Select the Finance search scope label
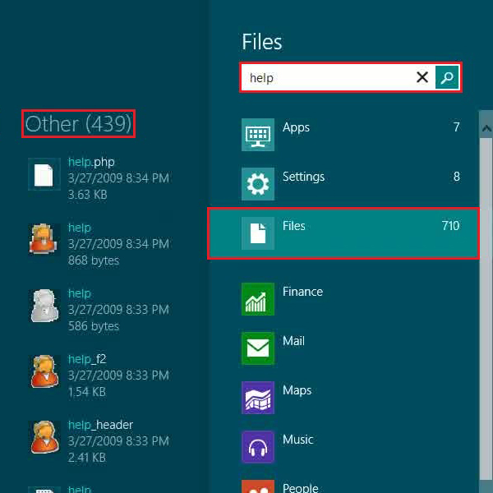The width and height of the screenshot is (493, 493). pos(302,292)
